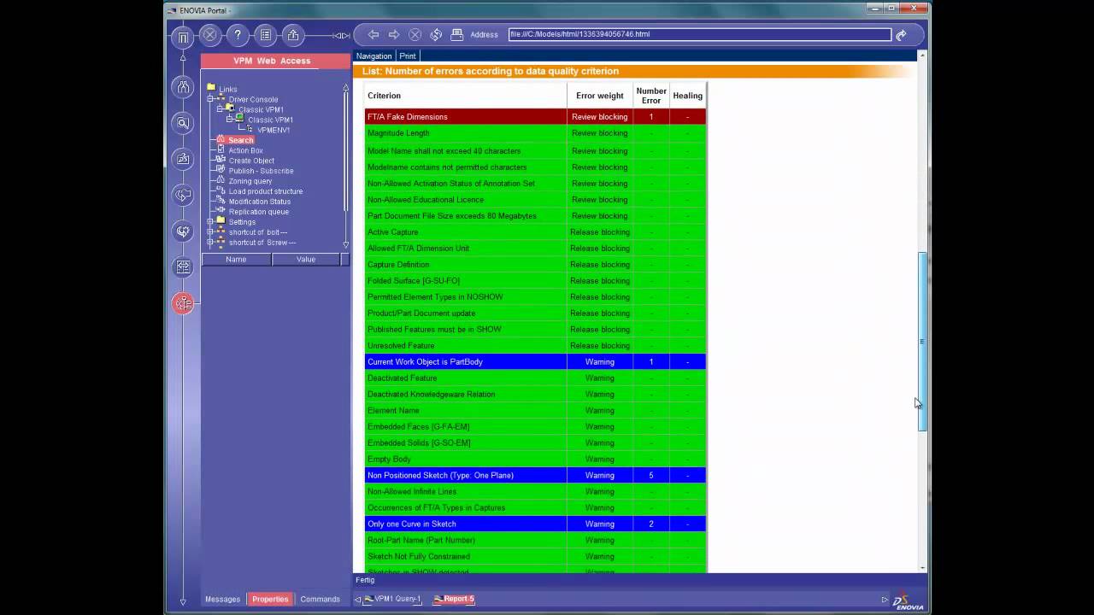Click the picture edit sidebar icon
Screen dimensions: 1094x615
click(x=183, y=159)
